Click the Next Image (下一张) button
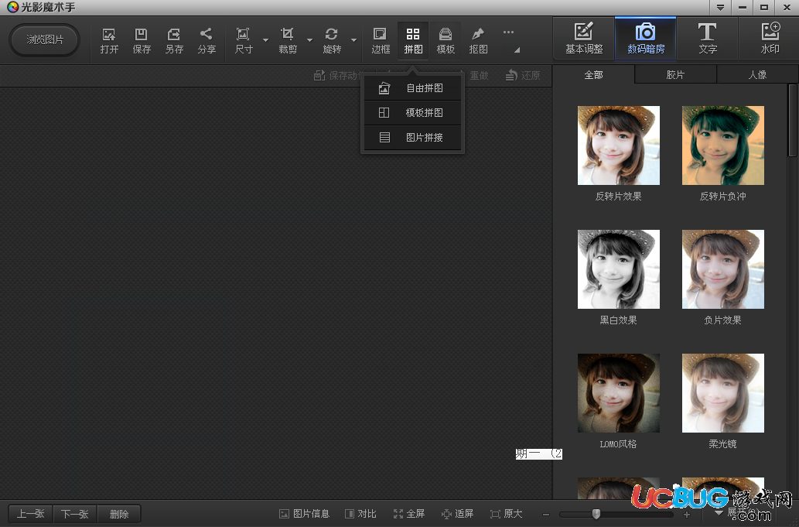This screenshot has width=799, height=527. pos(75,514)
